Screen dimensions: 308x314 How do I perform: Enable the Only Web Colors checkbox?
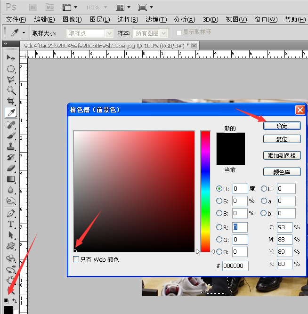(x=76, y=259)
